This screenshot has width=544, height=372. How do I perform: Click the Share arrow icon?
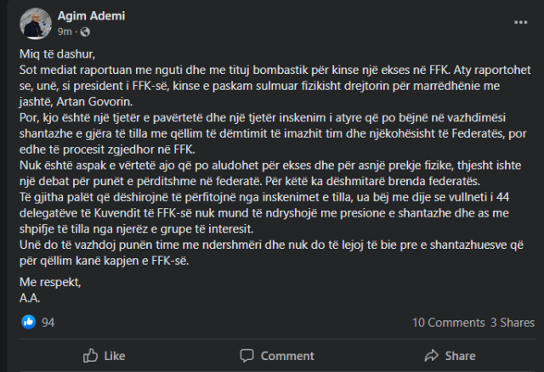coord(428,356)
